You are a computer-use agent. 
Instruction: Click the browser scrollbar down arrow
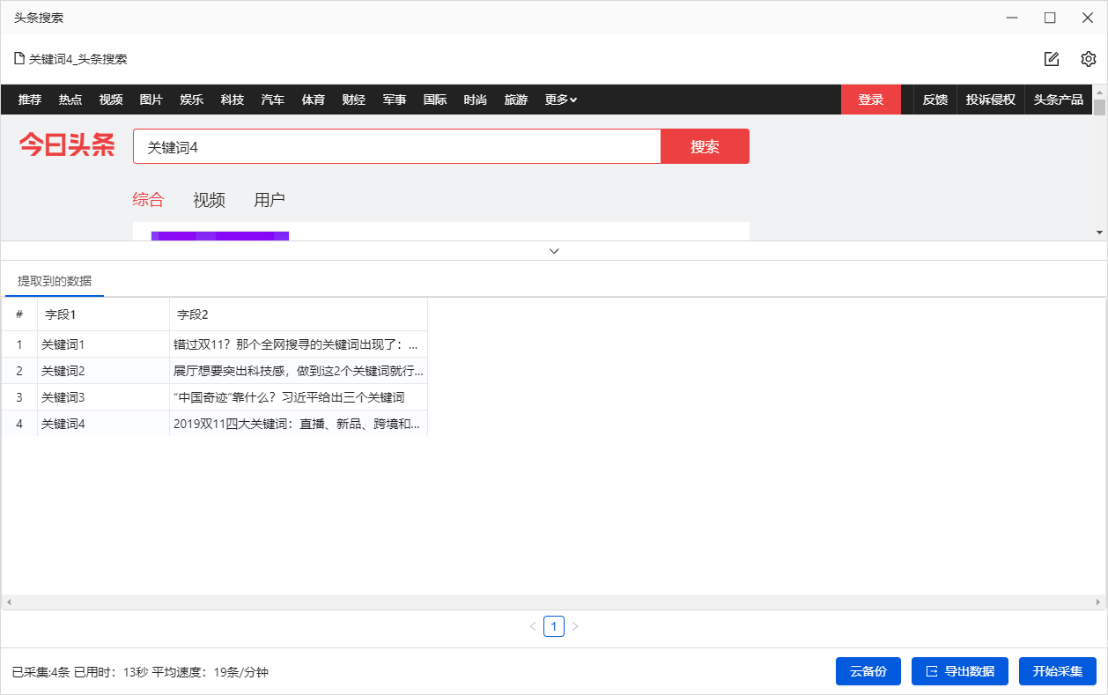click(x=1099, y=233)
